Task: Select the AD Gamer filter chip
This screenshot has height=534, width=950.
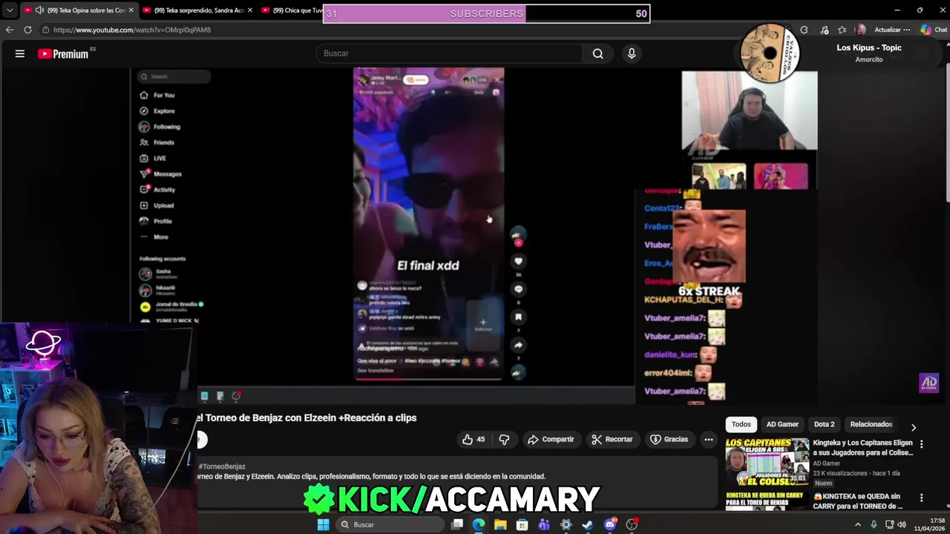Action: 782,424
